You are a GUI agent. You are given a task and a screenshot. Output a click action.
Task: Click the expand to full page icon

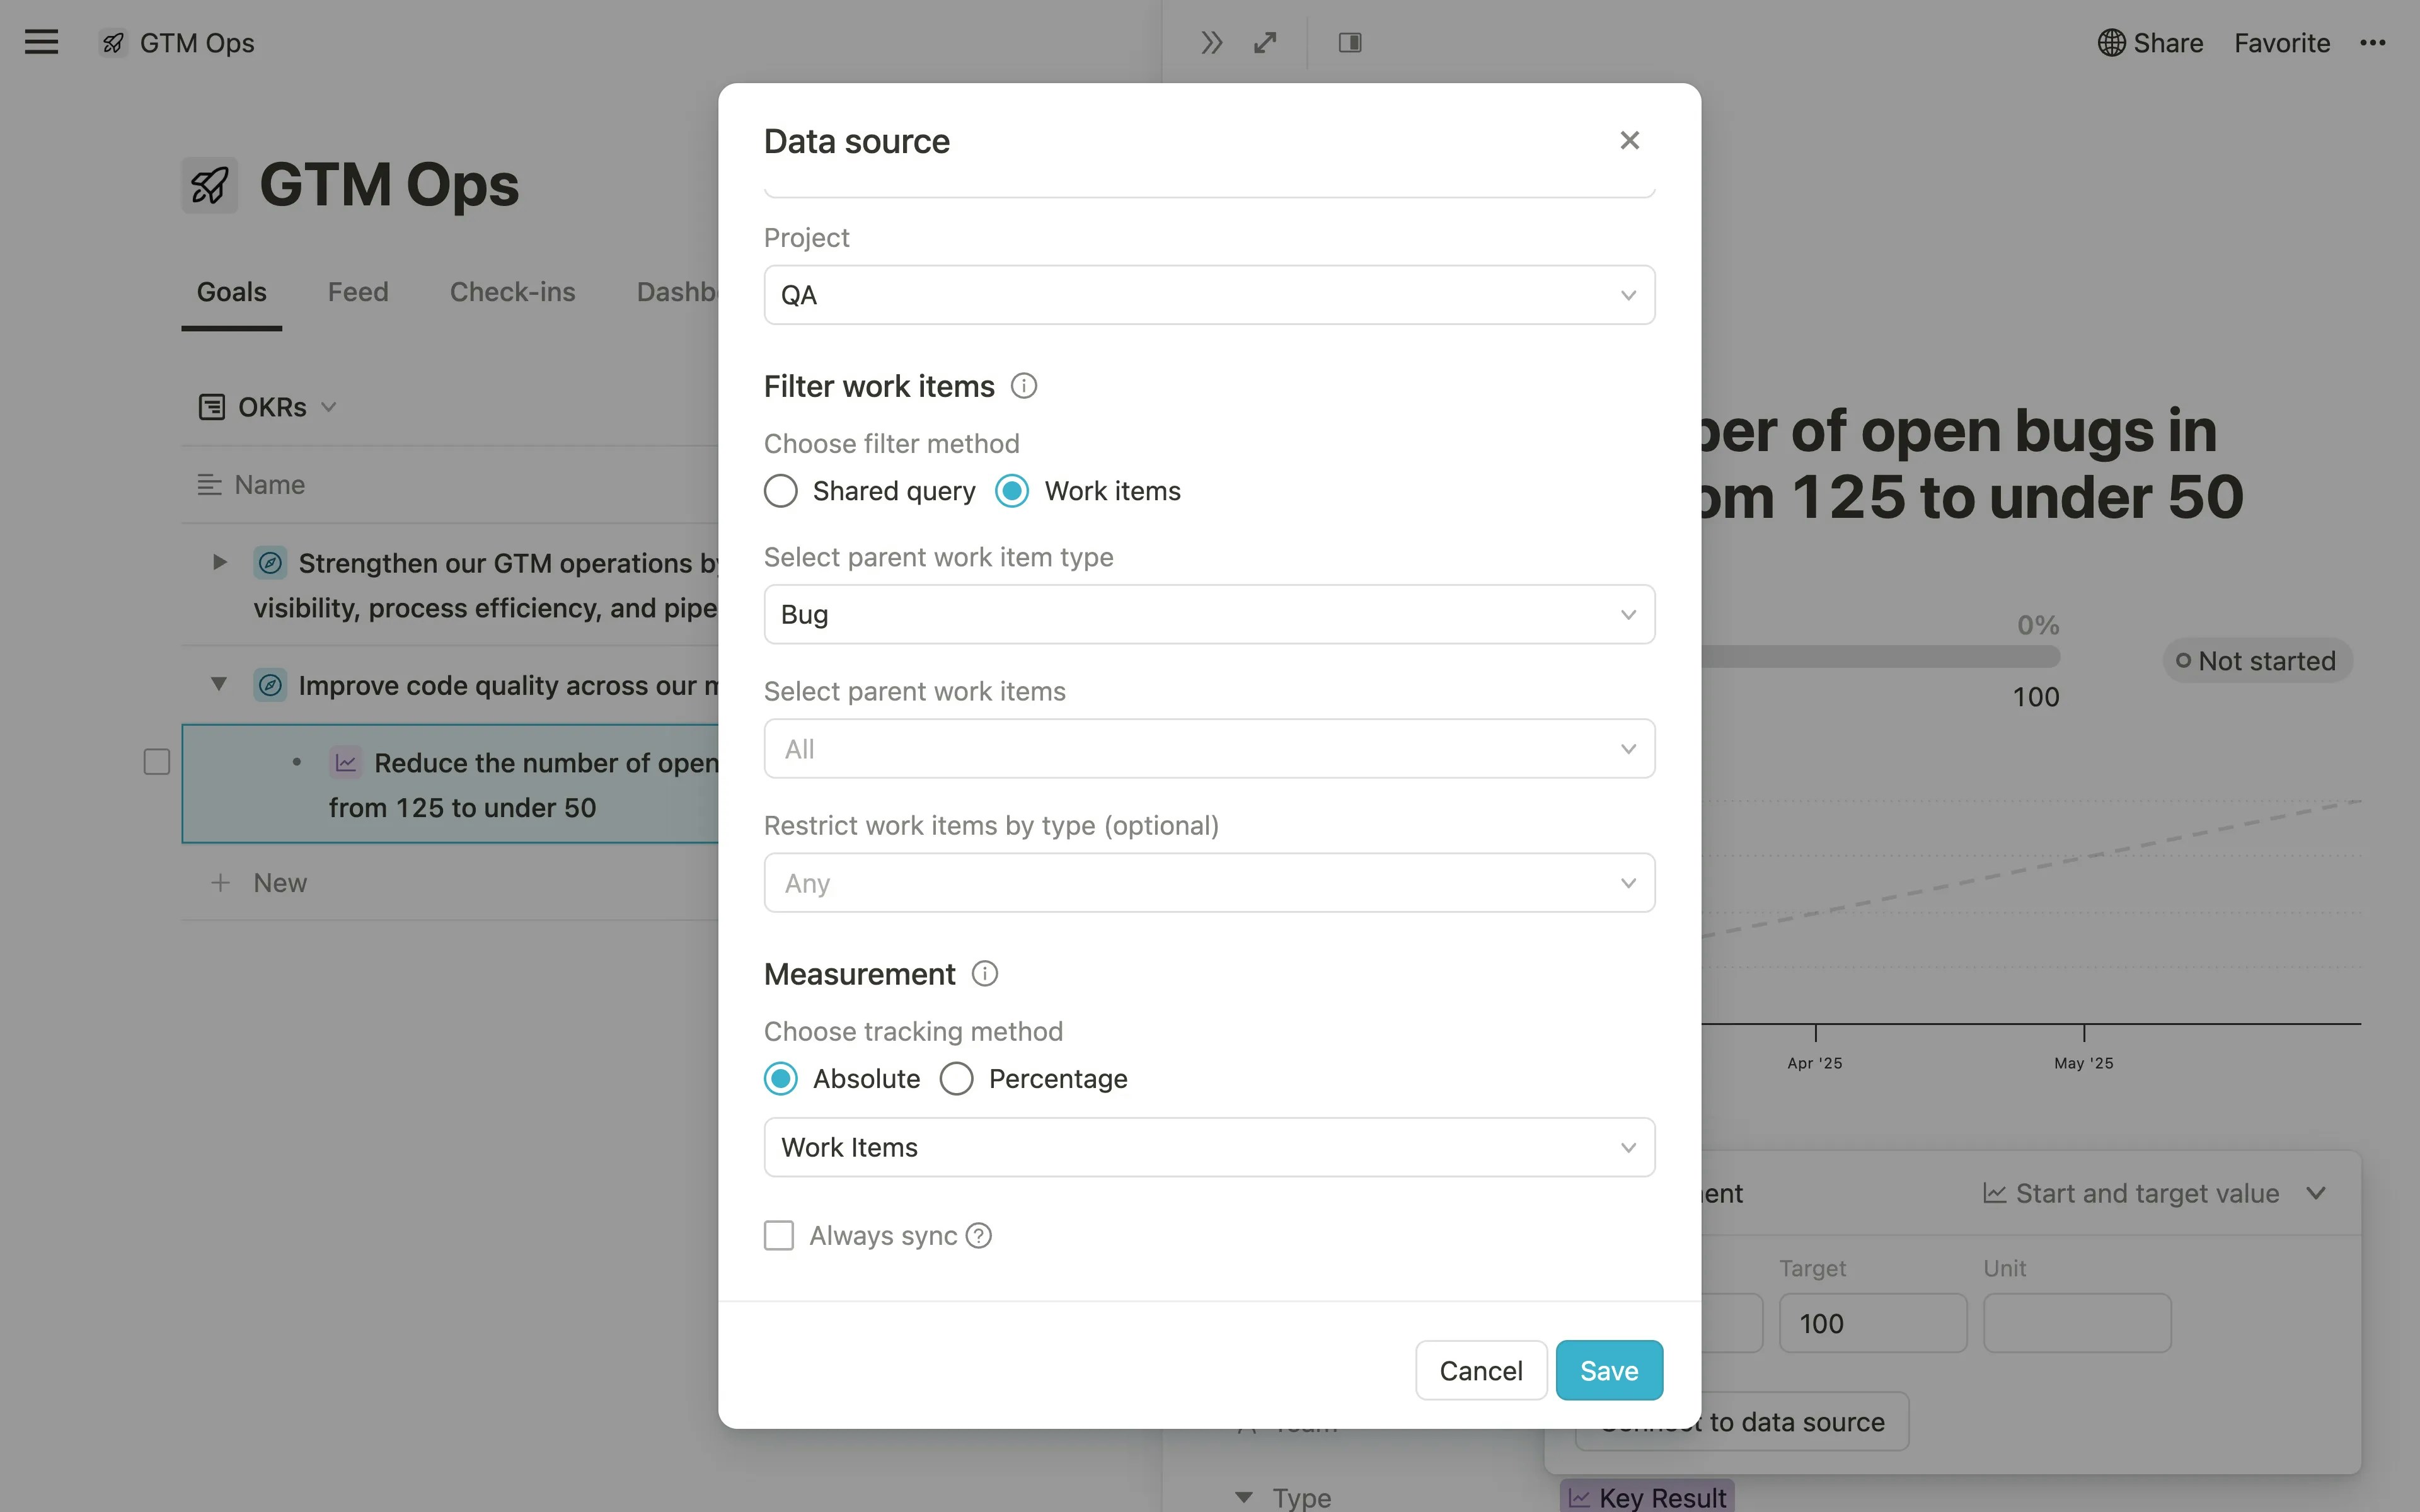tap(1265, 42)
